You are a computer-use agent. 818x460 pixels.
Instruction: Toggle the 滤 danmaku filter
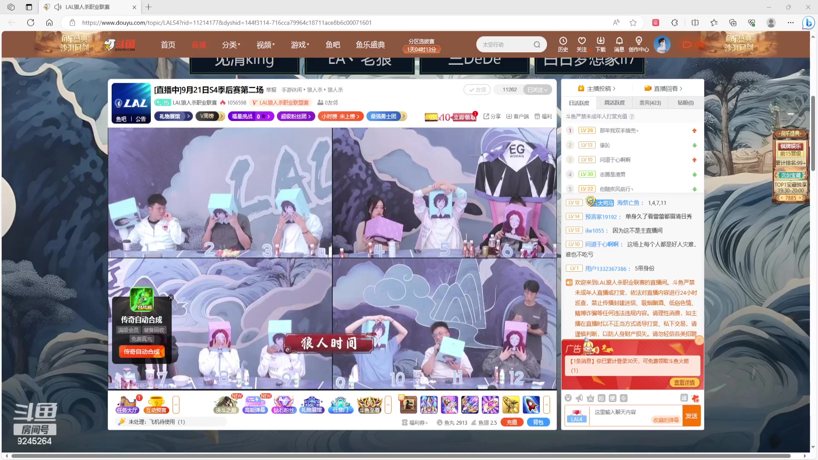click(x=684, y=398)
